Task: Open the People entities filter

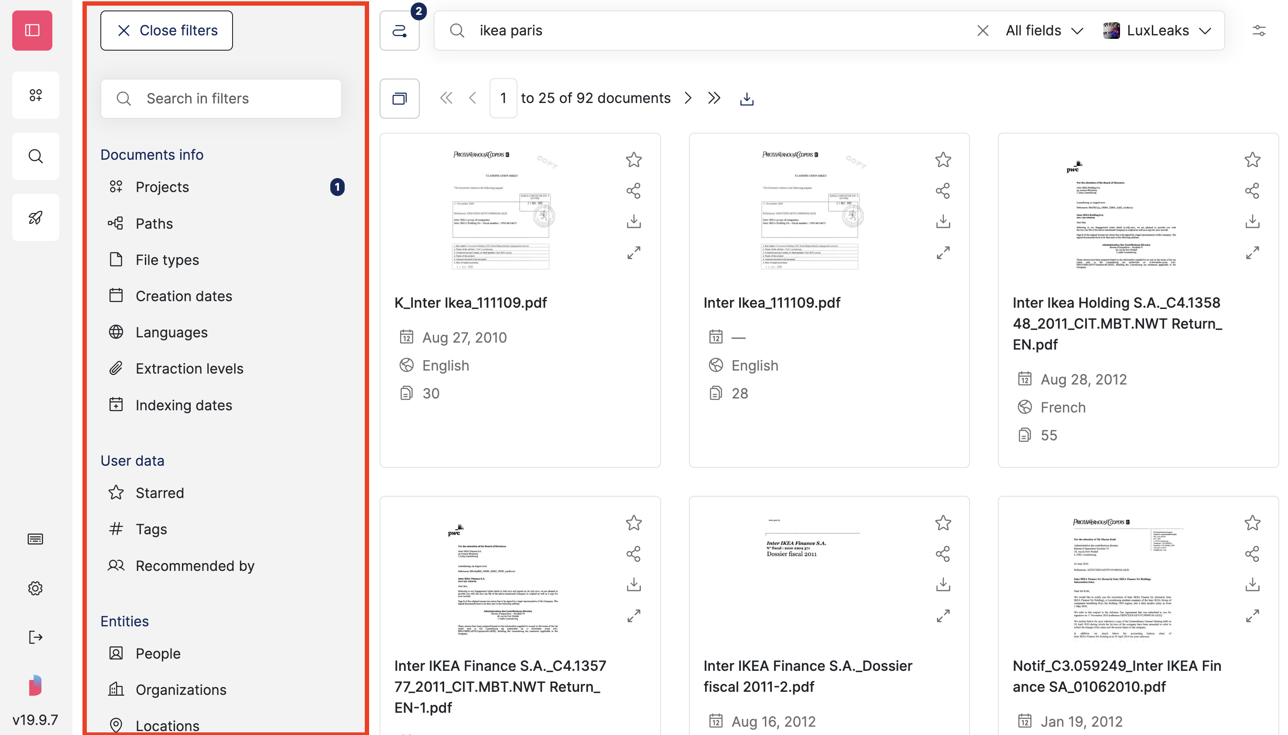Action: [158, 653]
